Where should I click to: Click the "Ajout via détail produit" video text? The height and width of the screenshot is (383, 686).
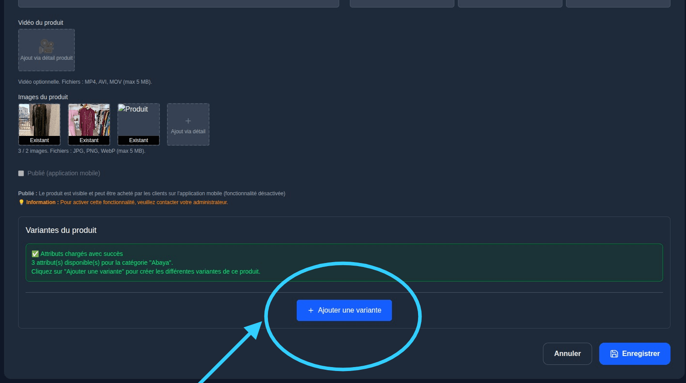(x=47, y=58)
